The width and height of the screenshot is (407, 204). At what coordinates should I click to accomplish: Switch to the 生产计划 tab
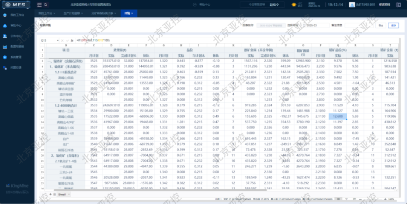coord(72,13)
